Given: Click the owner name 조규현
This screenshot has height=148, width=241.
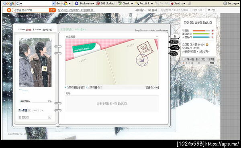Looking at the screenshot, I should click(x=22, y=110).
